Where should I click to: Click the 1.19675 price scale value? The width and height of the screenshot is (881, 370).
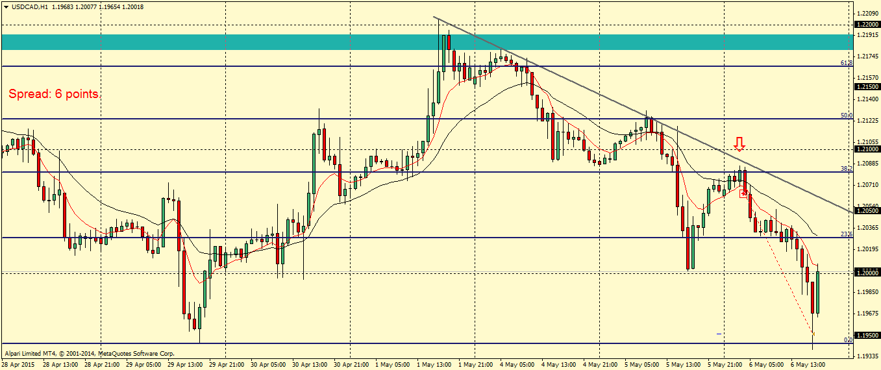point(868,313)
